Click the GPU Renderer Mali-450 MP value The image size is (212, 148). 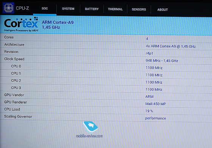click(x=156, y=104)
